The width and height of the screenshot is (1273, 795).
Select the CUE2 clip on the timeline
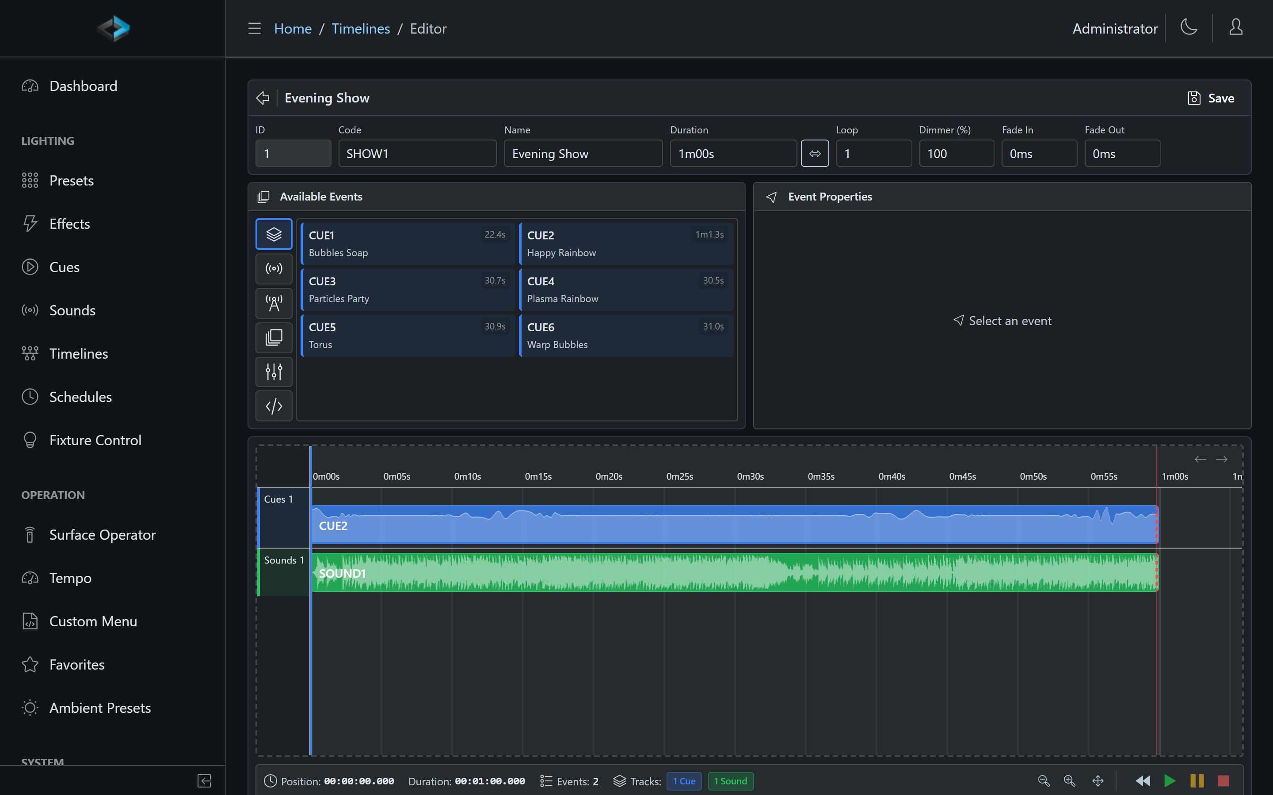(735, 525)
